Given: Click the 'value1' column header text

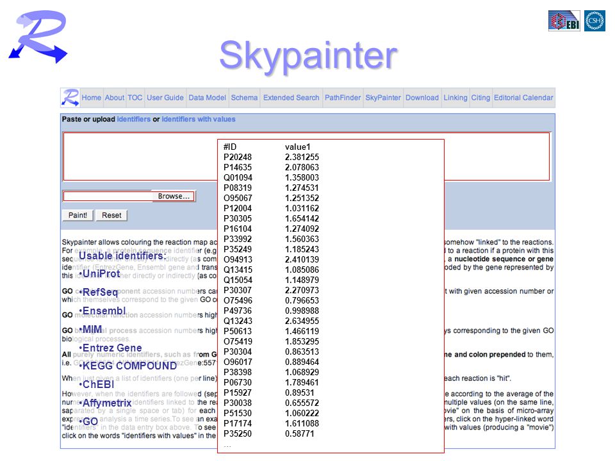Looking at the screenshot, I should tap(297, 147).
